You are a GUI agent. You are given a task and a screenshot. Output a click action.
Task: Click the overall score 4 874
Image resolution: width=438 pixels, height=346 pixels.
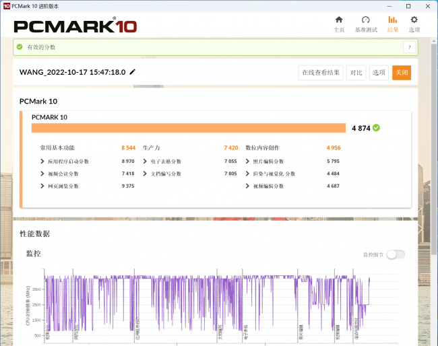click(361, 128)
